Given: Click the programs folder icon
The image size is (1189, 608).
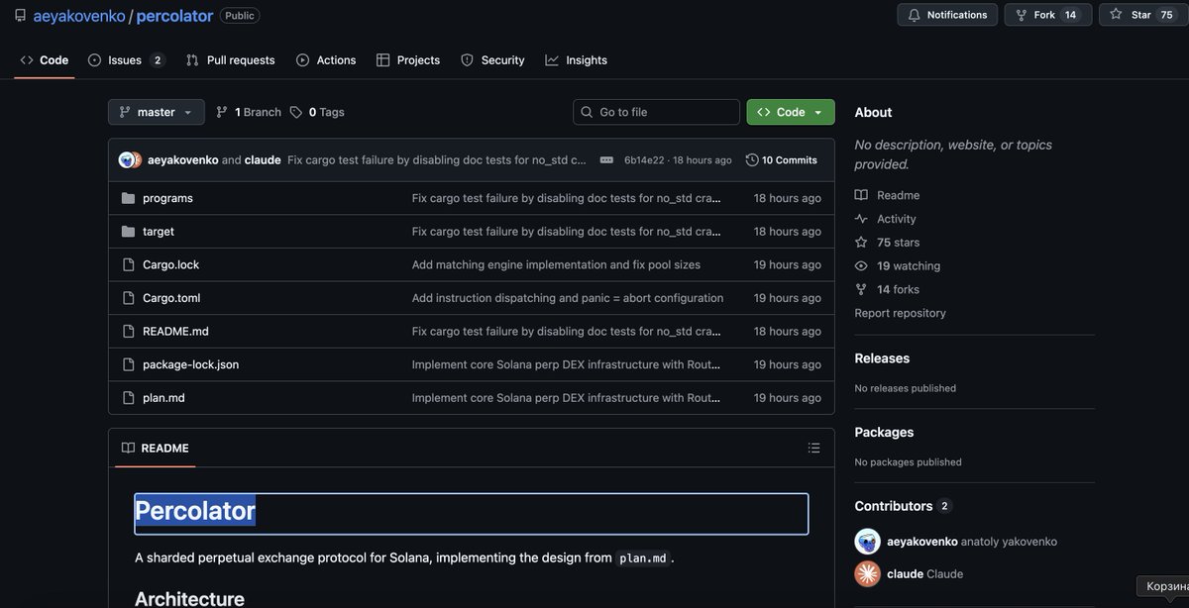Looking at the screenshot, I should click(x=128, y=198).
